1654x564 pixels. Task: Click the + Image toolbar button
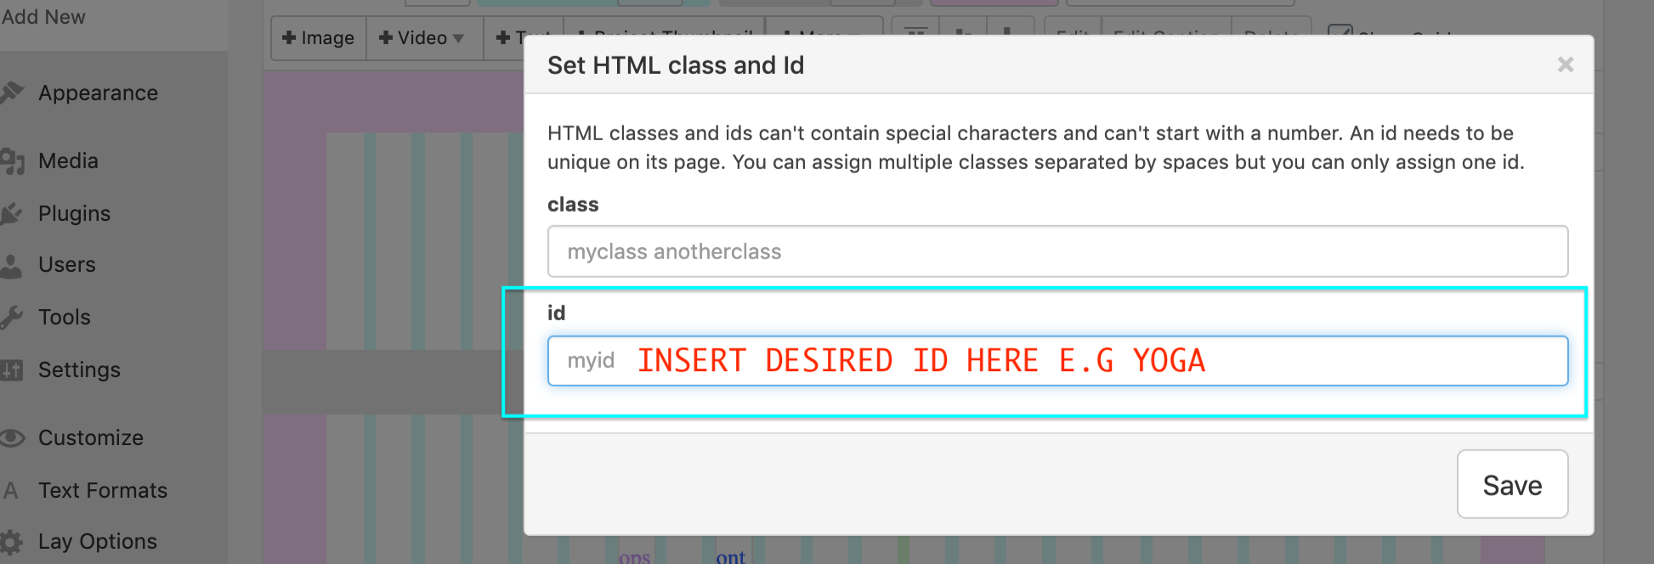click(x=318, y=38)
